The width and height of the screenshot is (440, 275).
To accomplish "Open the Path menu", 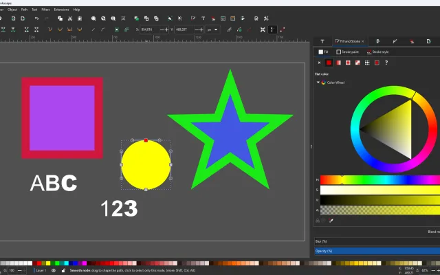I will click(25, 10).
